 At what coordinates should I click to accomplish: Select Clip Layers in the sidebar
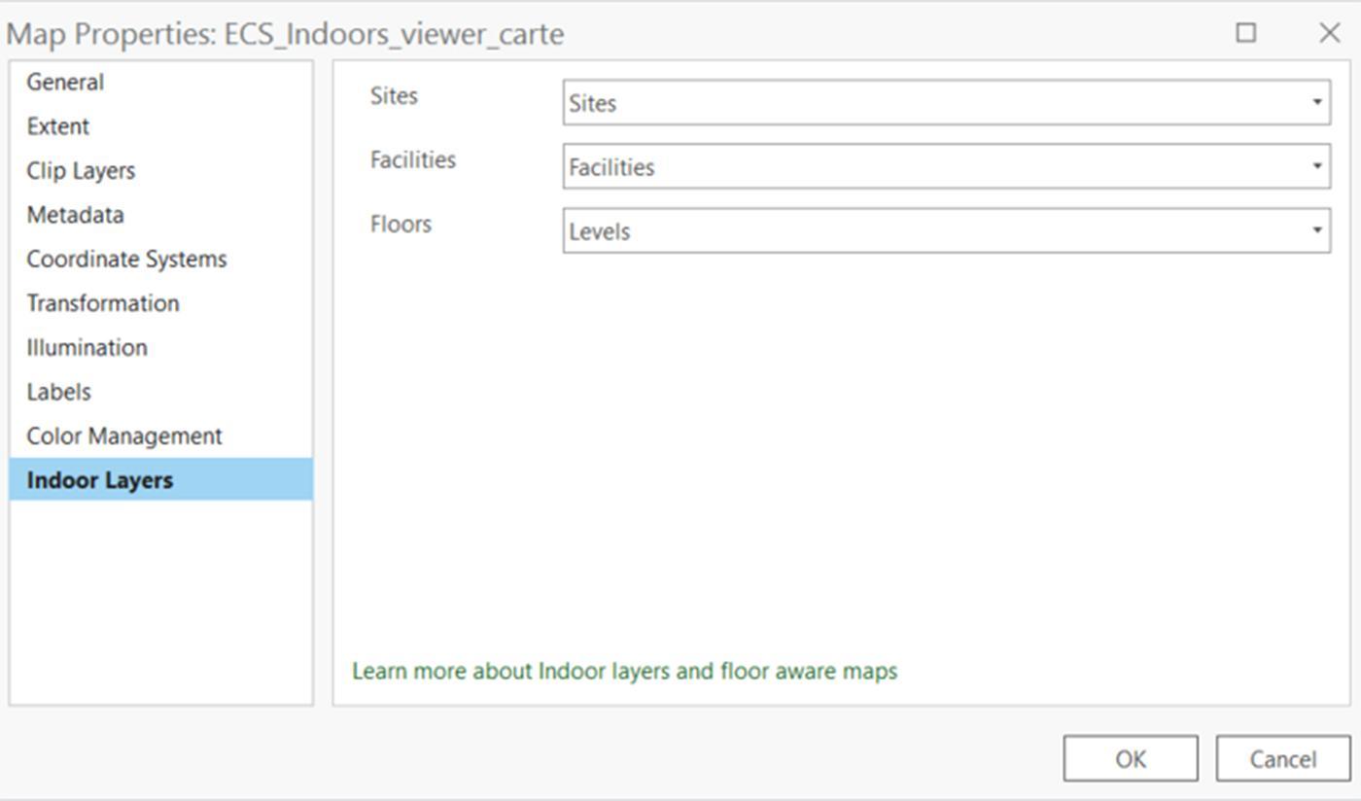click(81, 171)
